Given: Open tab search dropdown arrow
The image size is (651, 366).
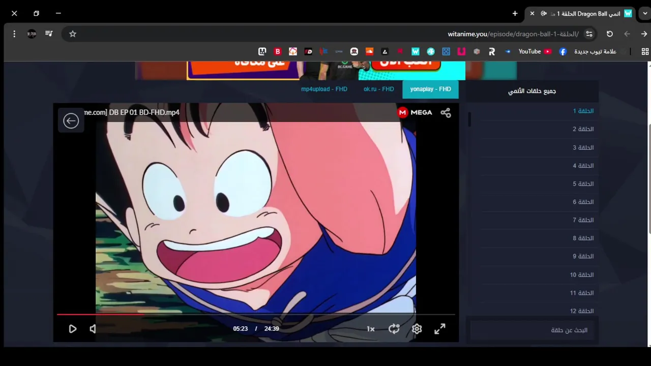Looking at the screenshot, I should (645, 14).
